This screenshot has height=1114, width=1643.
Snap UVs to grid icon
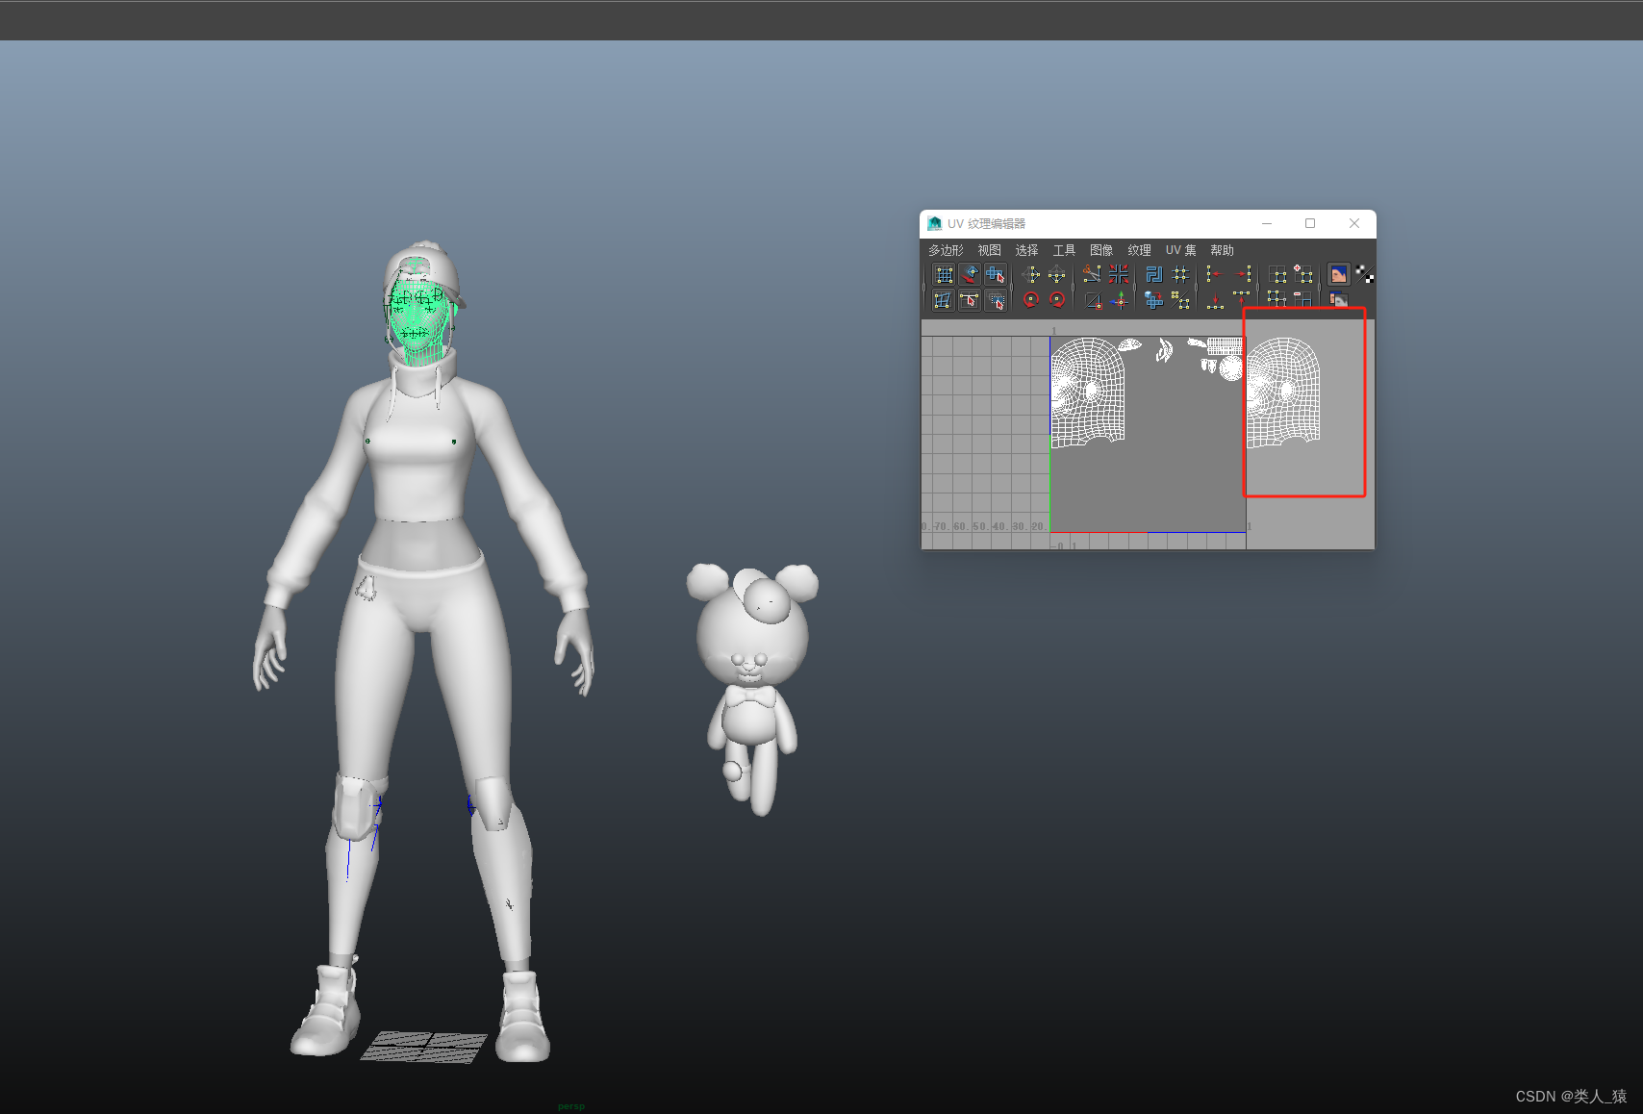1180,275
